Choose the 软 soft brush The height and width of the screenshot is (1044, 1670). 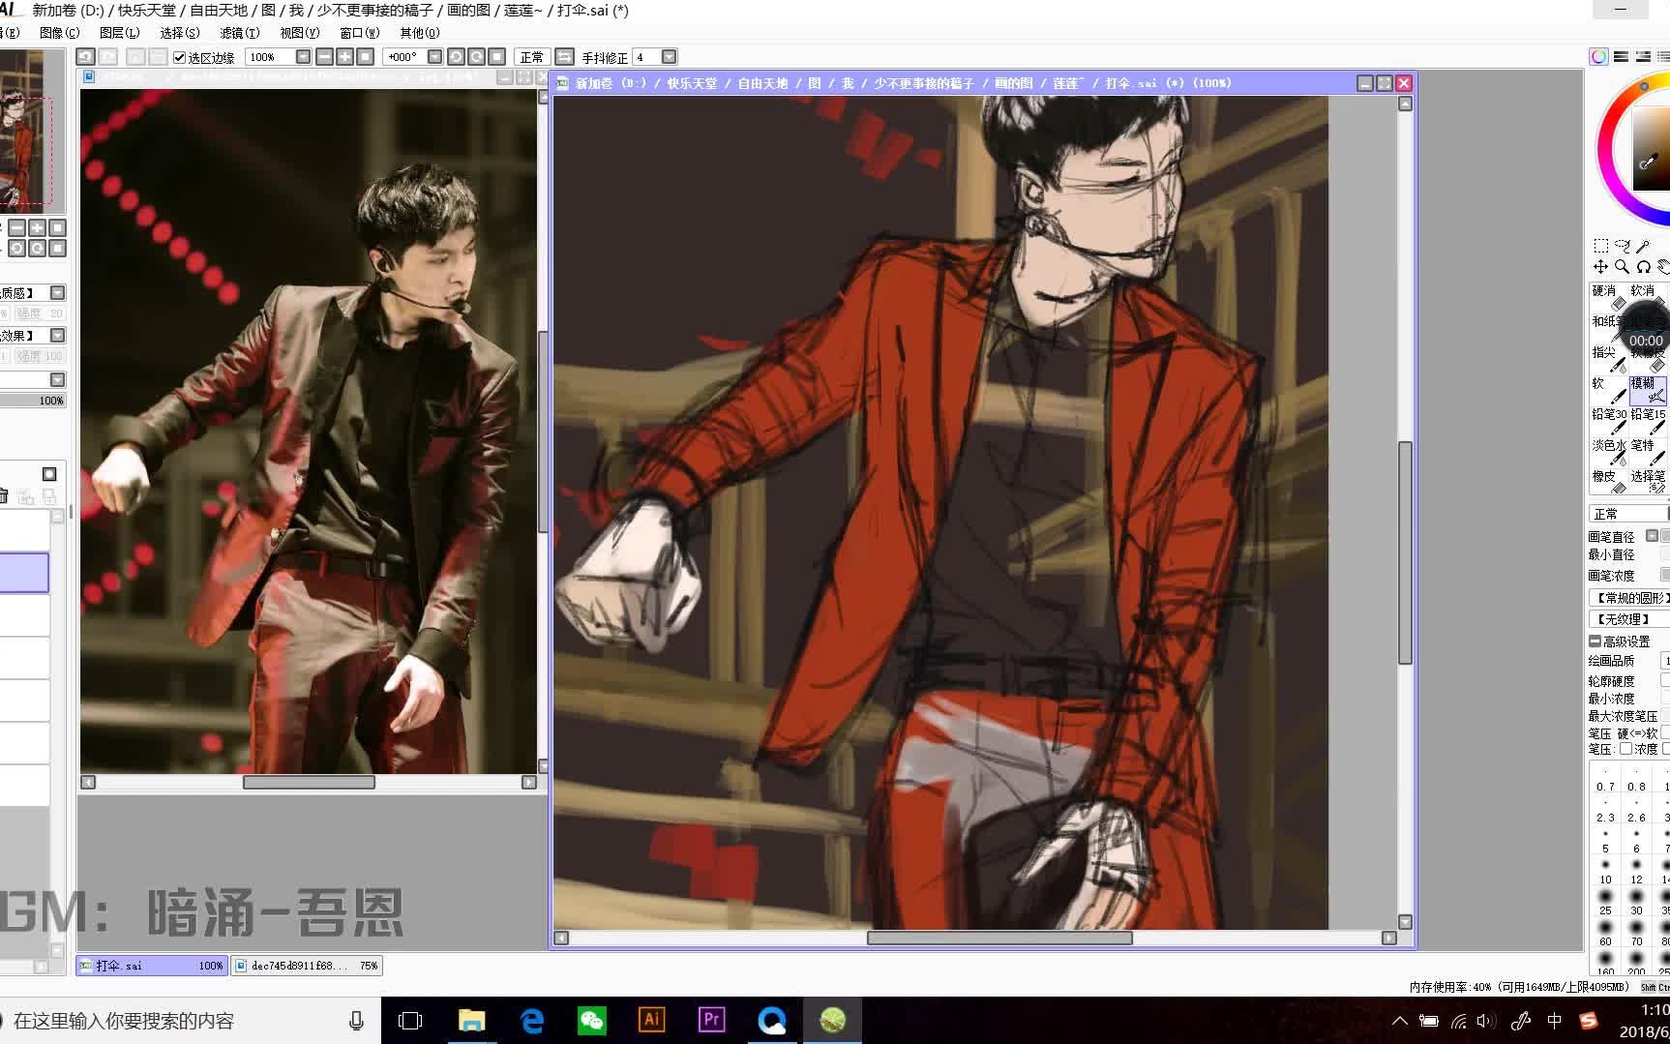point(1608,390)
